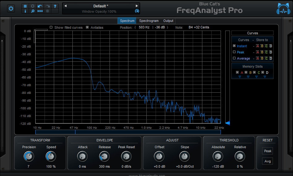Image resolution: width=293 pixels, height=176 pixels.
Task: Click the Release value 300 ms
Action: 104,166
